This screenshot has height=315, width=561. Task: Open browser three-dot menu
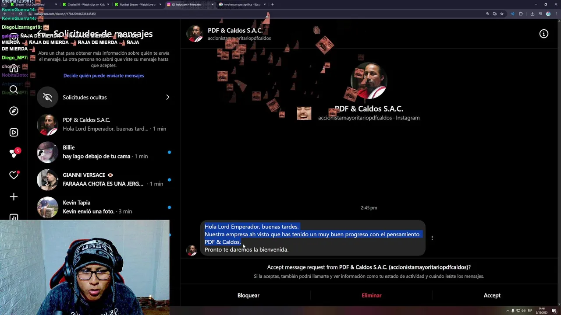click(556, 14)
